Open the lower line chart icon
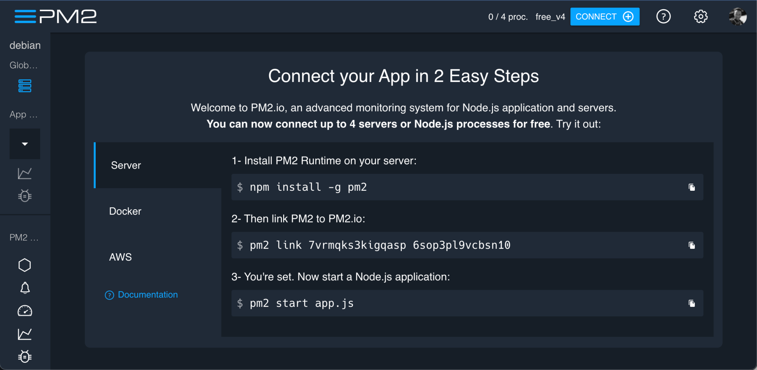 tap(25, 334)
